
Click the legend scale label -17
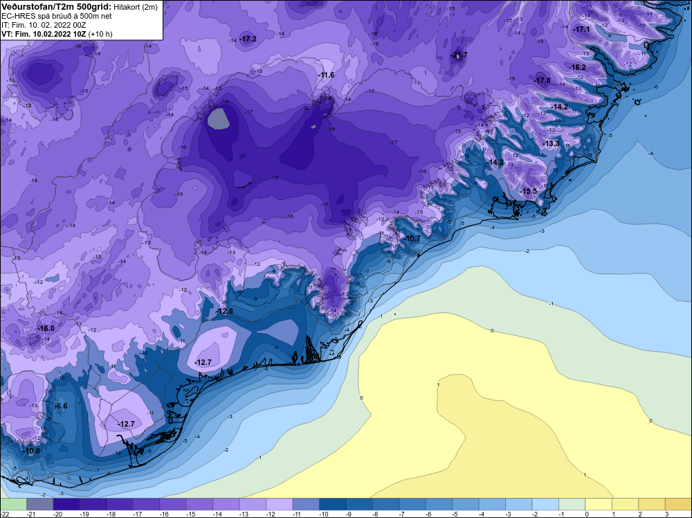pos(137,515)
